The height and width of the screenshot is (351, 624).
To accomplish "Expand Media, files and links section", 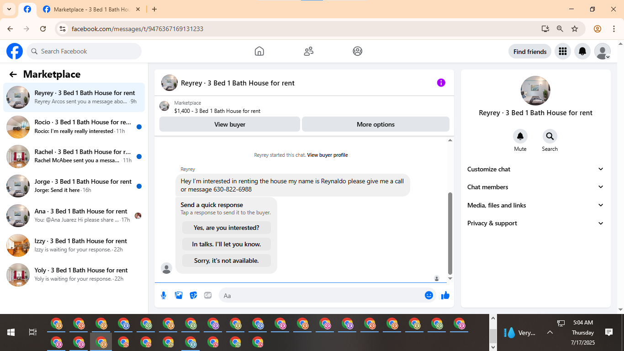I will (x=535, y=205).
